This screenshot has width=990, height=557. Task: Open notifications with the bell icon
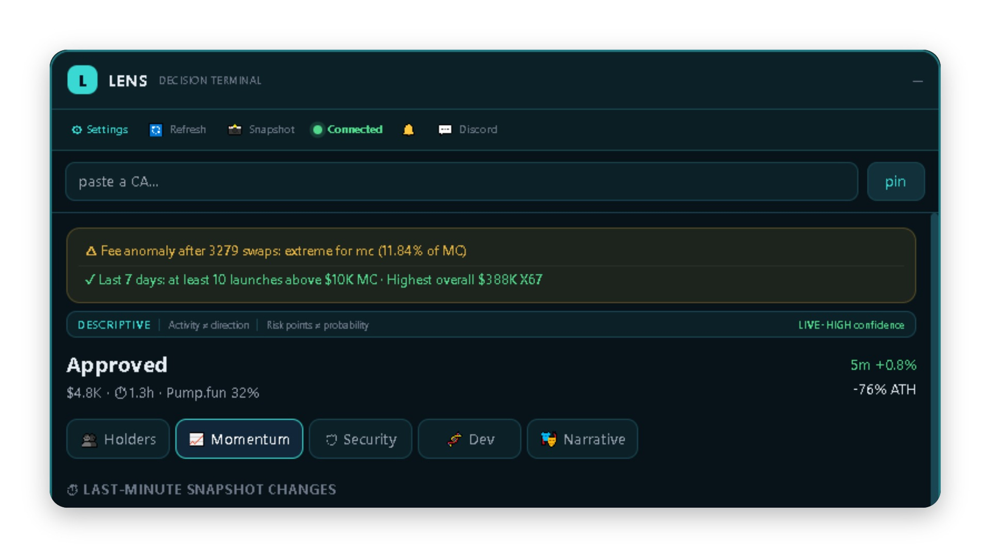point(408,130)
